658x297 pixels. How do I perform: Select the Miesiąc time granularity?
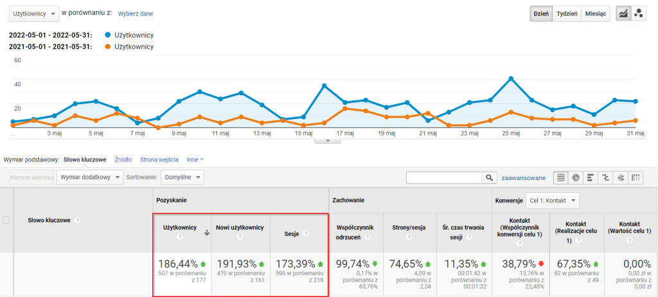(595, 14)
